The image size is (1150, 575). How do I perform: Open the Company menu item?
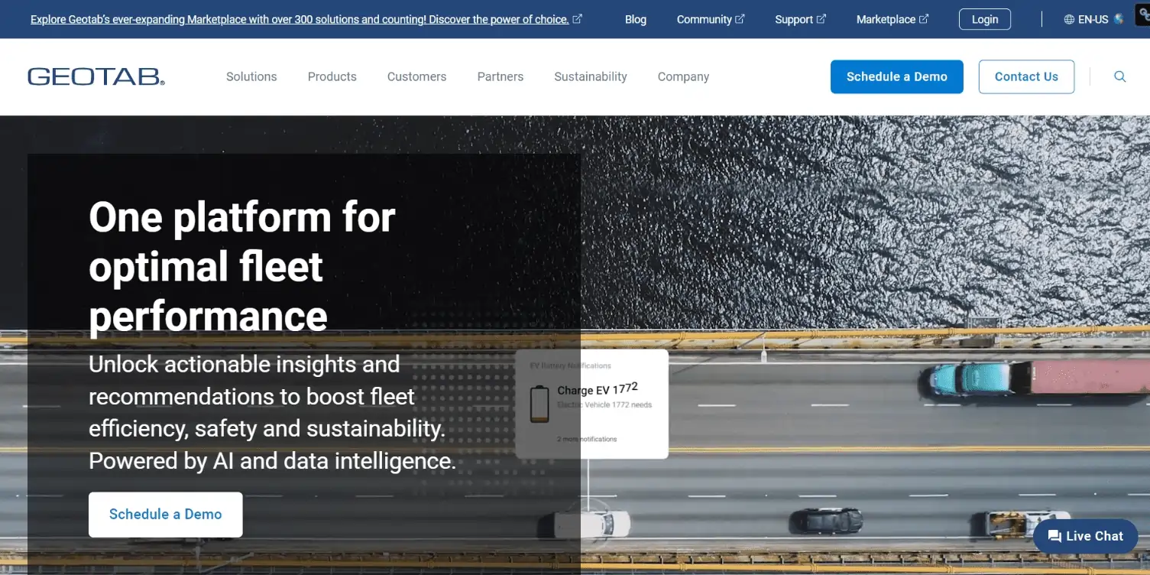tap(683, 76)
